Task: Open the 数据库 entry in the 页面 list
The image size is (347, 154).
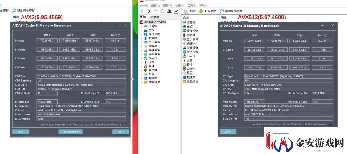Action: (x=189, y=77)
